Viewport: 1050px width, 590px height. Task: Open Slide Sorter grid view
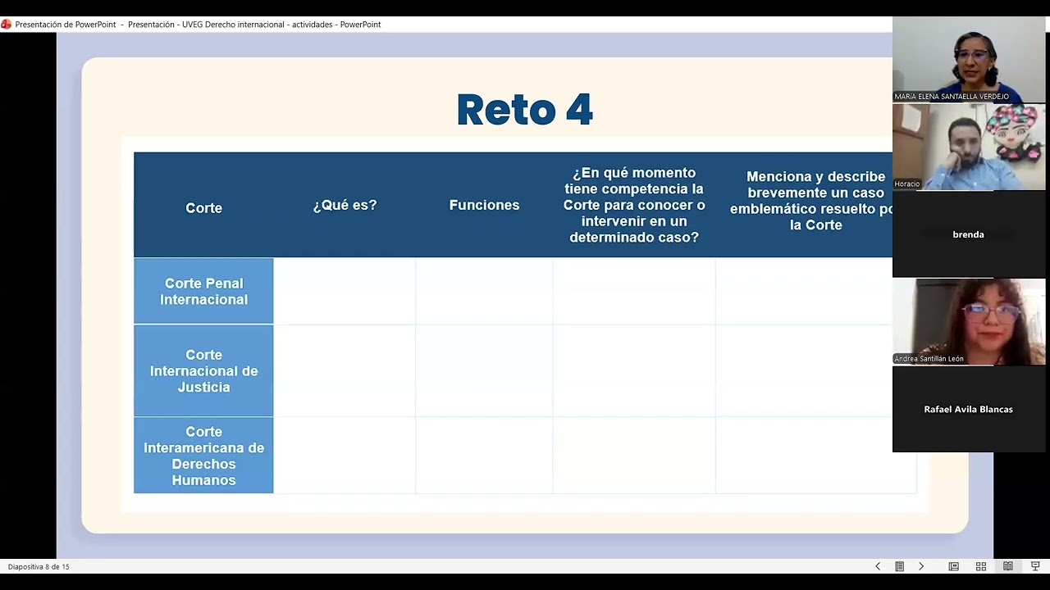[x=981, y=566]
